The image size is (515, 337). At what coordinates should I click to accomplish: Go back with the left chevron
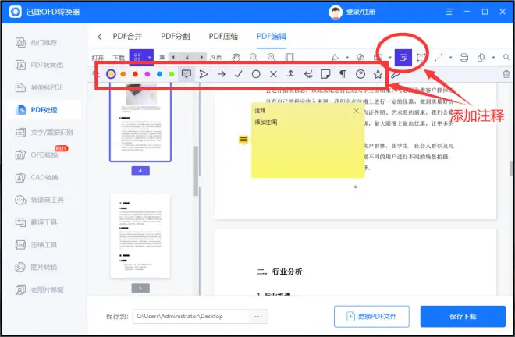point(100,37)
